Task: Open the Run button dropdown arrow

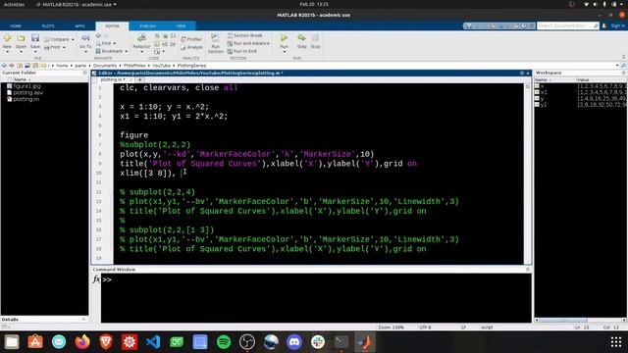Action: point(284,52)
